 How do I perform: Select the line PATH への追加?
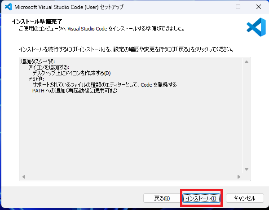pyautogui.click(x=75, y=91)
